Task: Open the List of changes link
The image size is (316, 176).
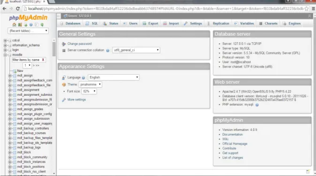Action: (x=233, y=158)
